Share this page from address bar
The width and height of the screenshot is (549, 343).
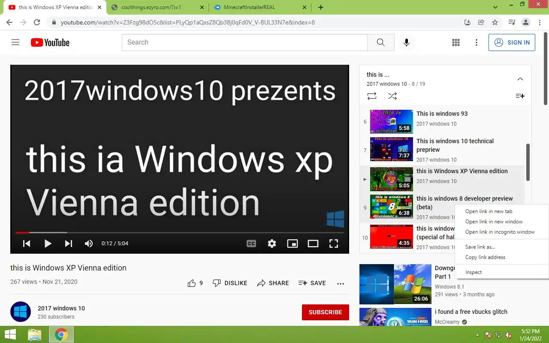pos(481,22)
